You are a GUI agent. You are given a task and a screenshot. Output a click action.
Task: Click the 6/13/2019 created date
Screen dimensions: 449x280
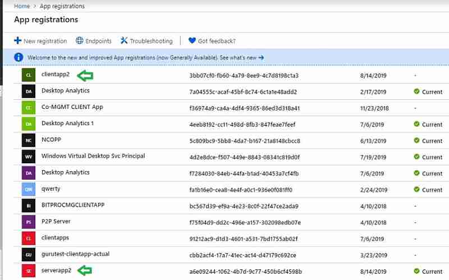pos(373,141)
